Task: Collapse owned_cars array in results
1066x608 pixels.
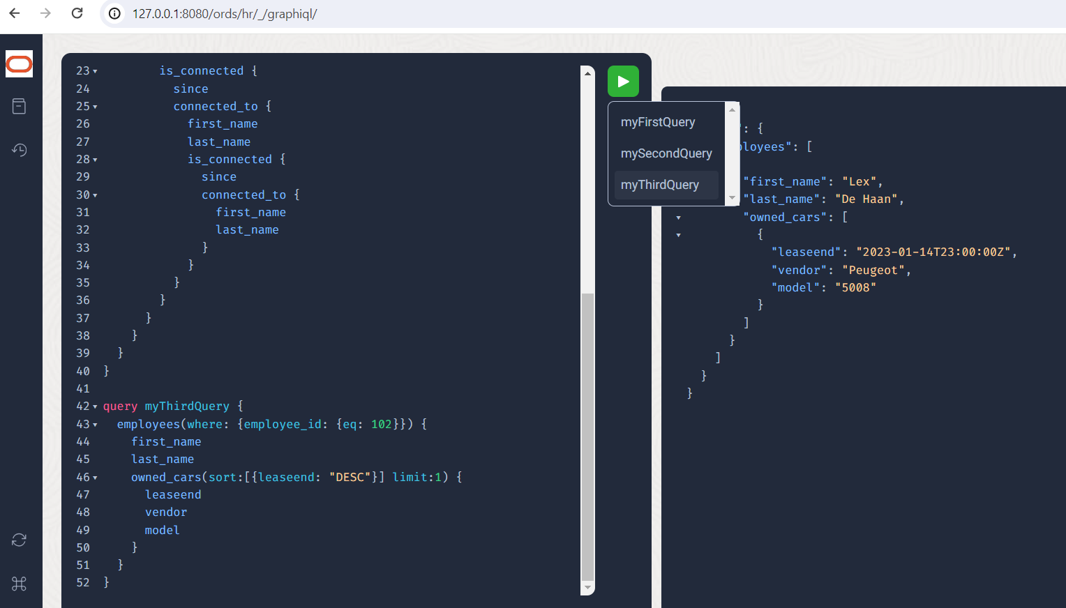Action: point(678,218)
